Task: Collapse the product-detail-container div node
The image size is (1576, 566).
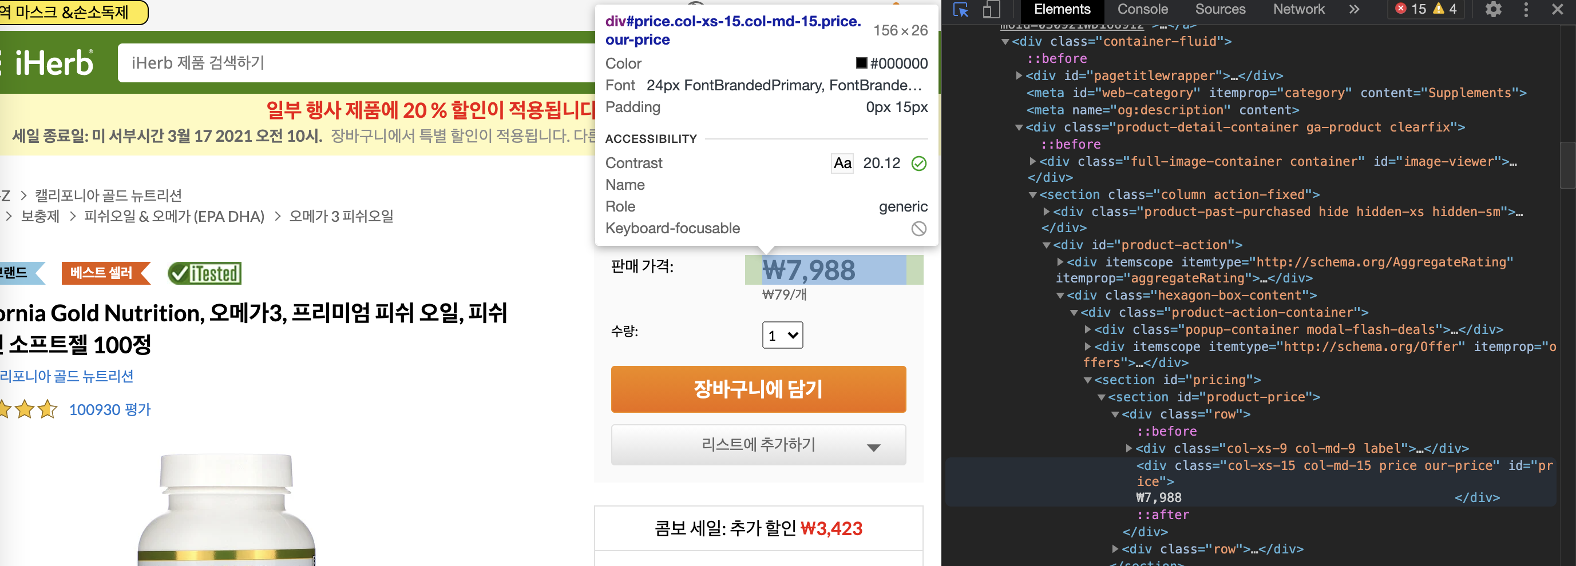Action: pos(1019,127)
